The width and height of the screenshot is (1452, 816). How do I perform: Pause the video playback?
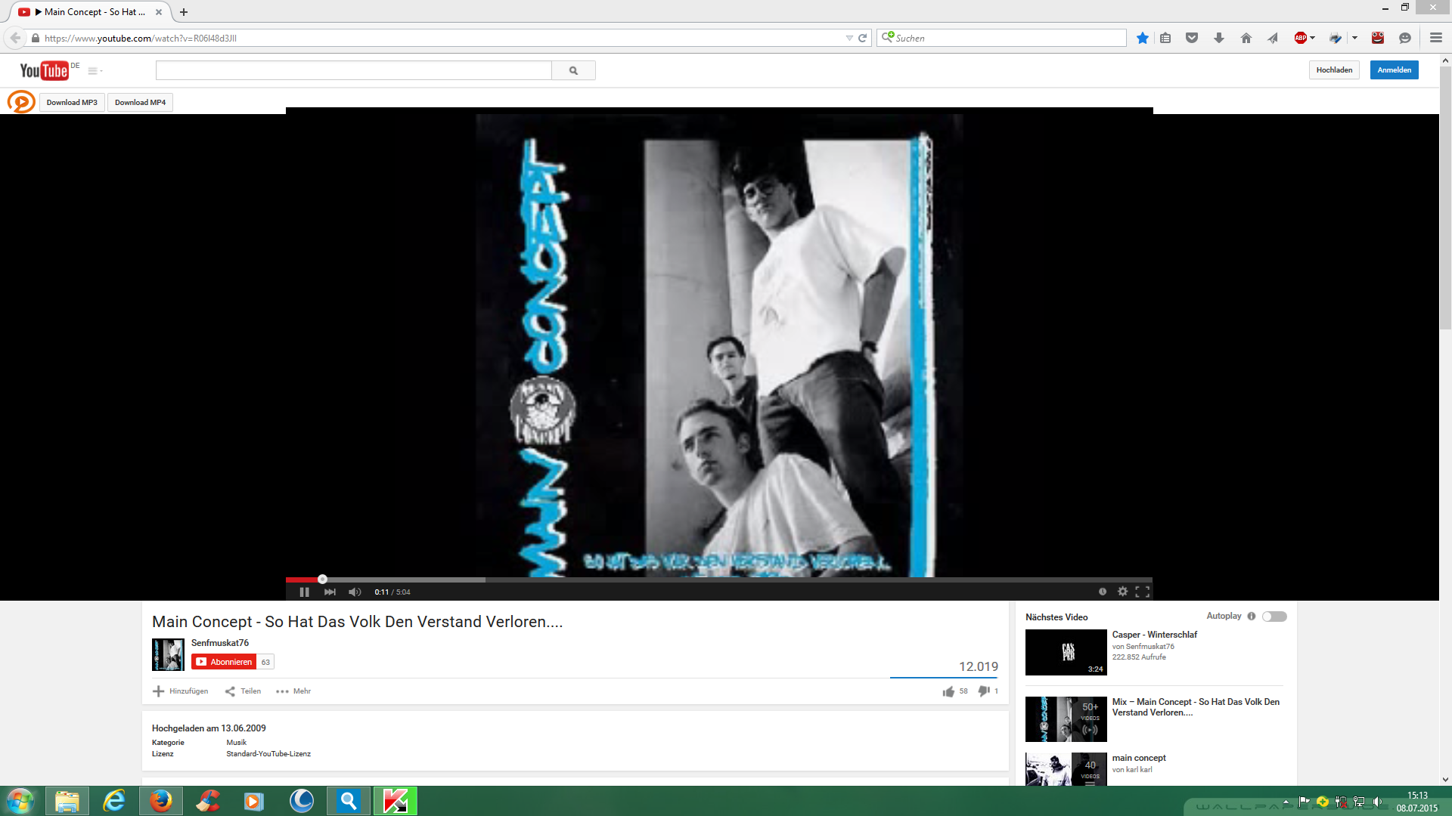tap(304, 592)
